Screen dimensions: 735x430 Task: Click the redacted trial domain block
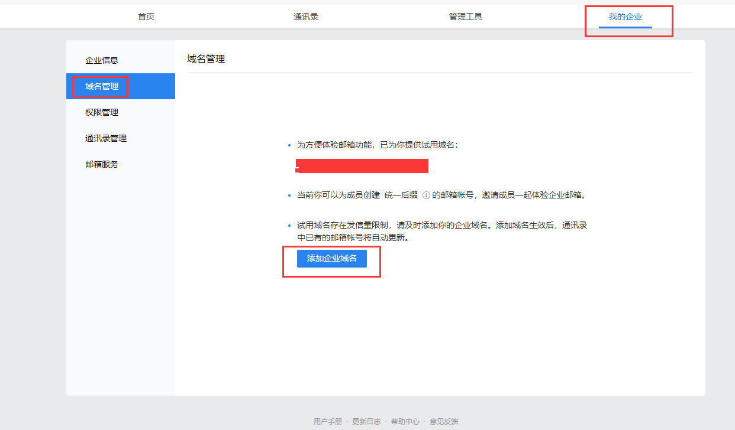[x=362, y=166]
